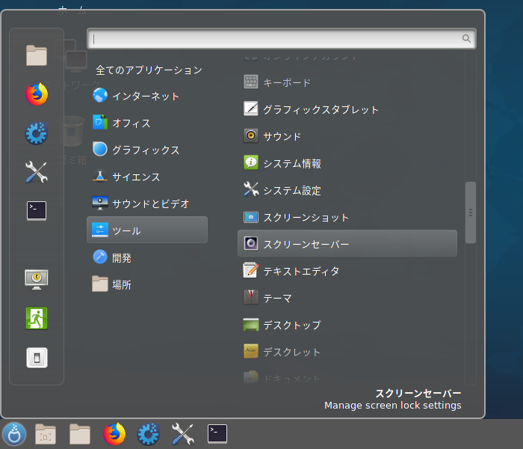Launch テキストエディタ
Screen dimensions: 523x449
[x=347, y=271]
